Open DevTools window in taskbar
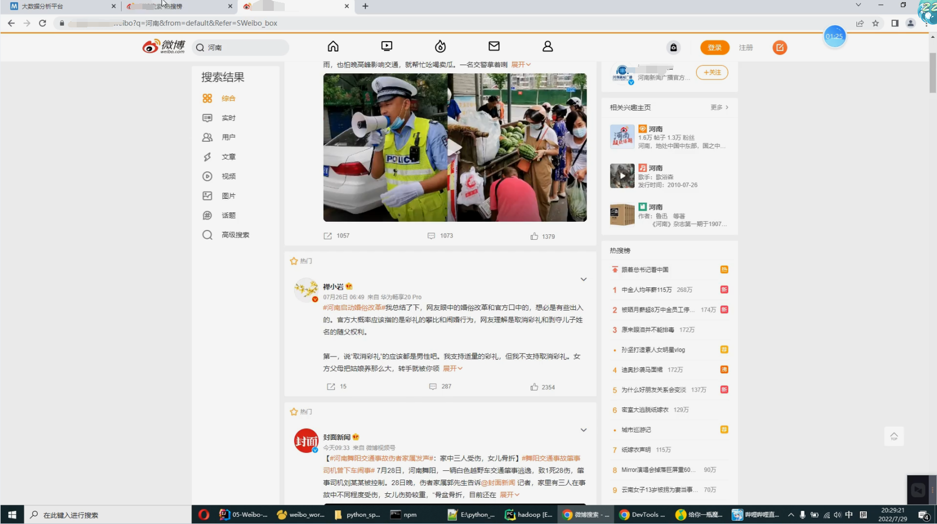 pos(642,515)
